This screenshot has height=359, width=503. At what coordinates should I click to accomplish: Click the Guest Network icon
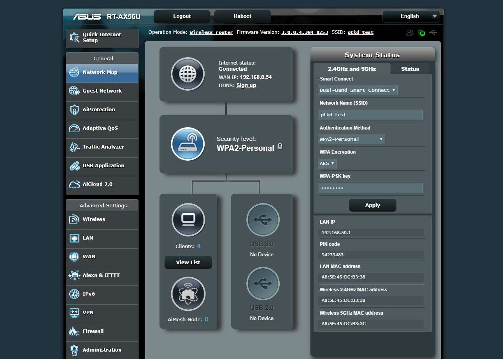[74, 91]
